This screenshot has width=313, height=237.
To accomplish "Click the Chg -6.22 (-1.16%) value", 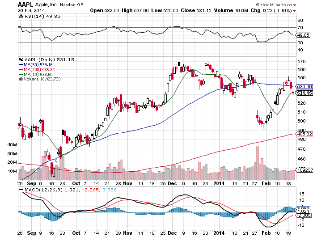I will click(271, 10).
